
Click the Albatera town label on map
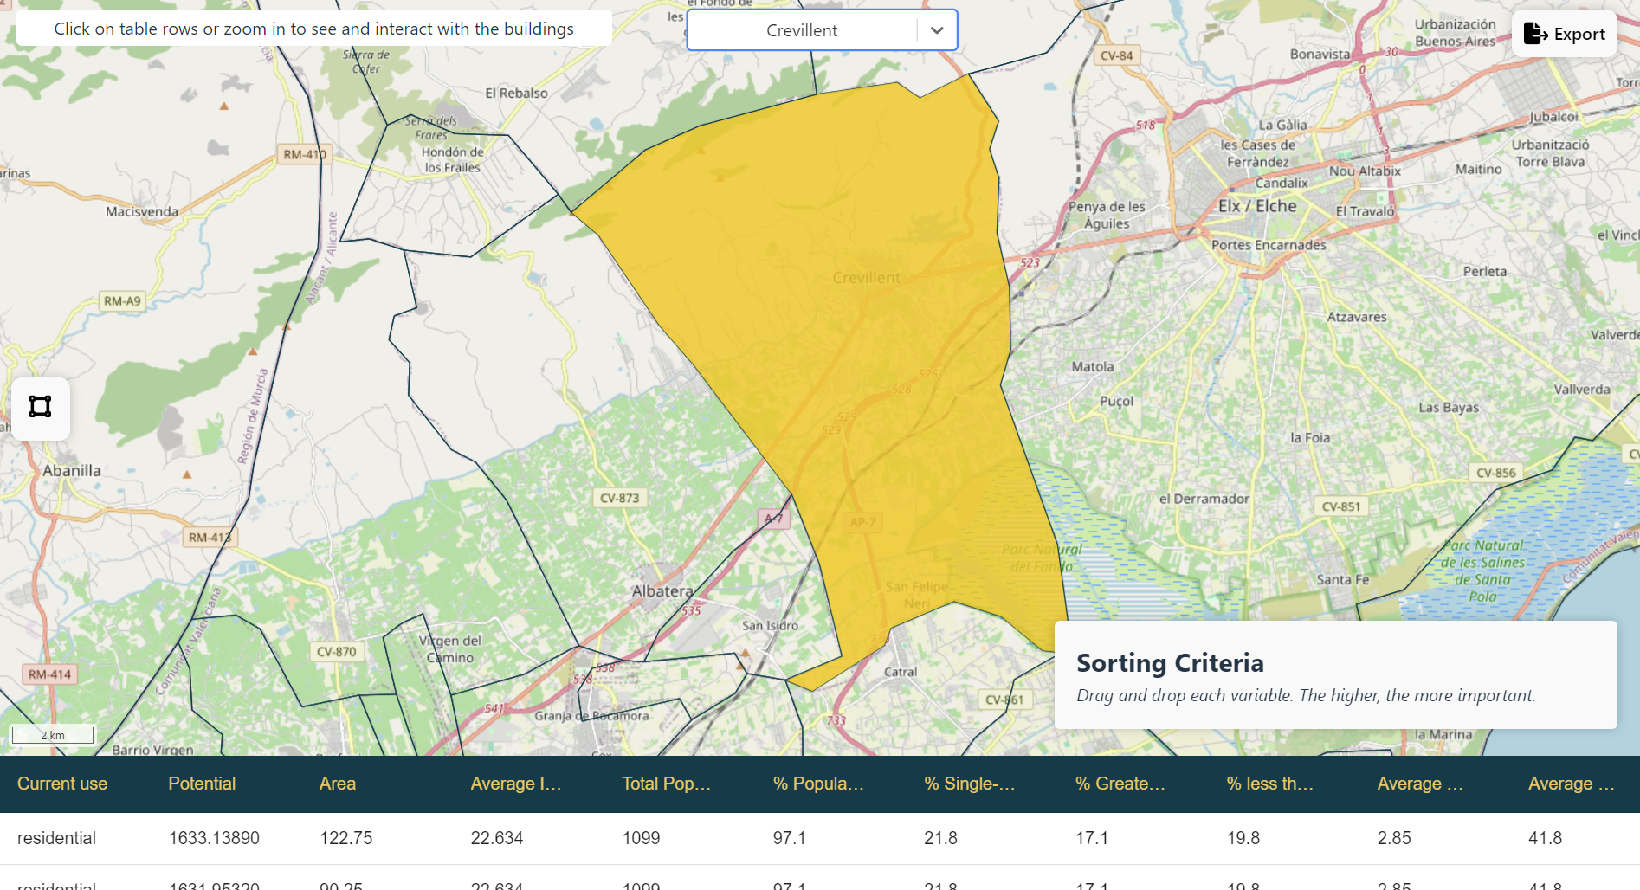(x=662, y=591)
